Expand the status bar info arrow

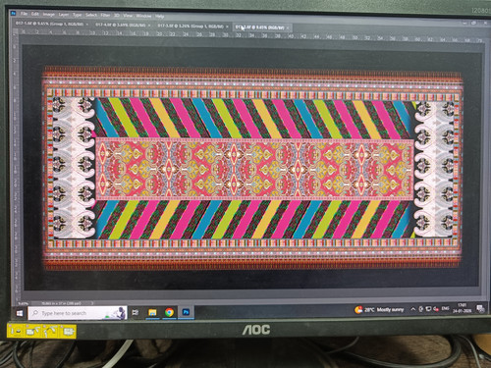click(x=92, y=303)
